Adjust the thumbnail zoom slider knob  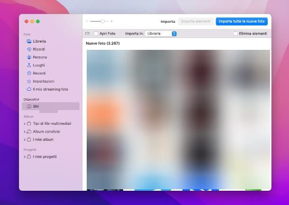tap(102, 21)
